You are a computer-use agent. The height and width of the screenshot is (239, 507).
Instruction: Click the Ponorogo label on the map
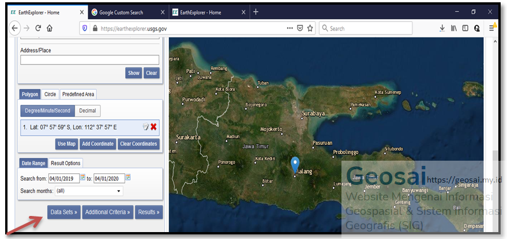[227, 162]
